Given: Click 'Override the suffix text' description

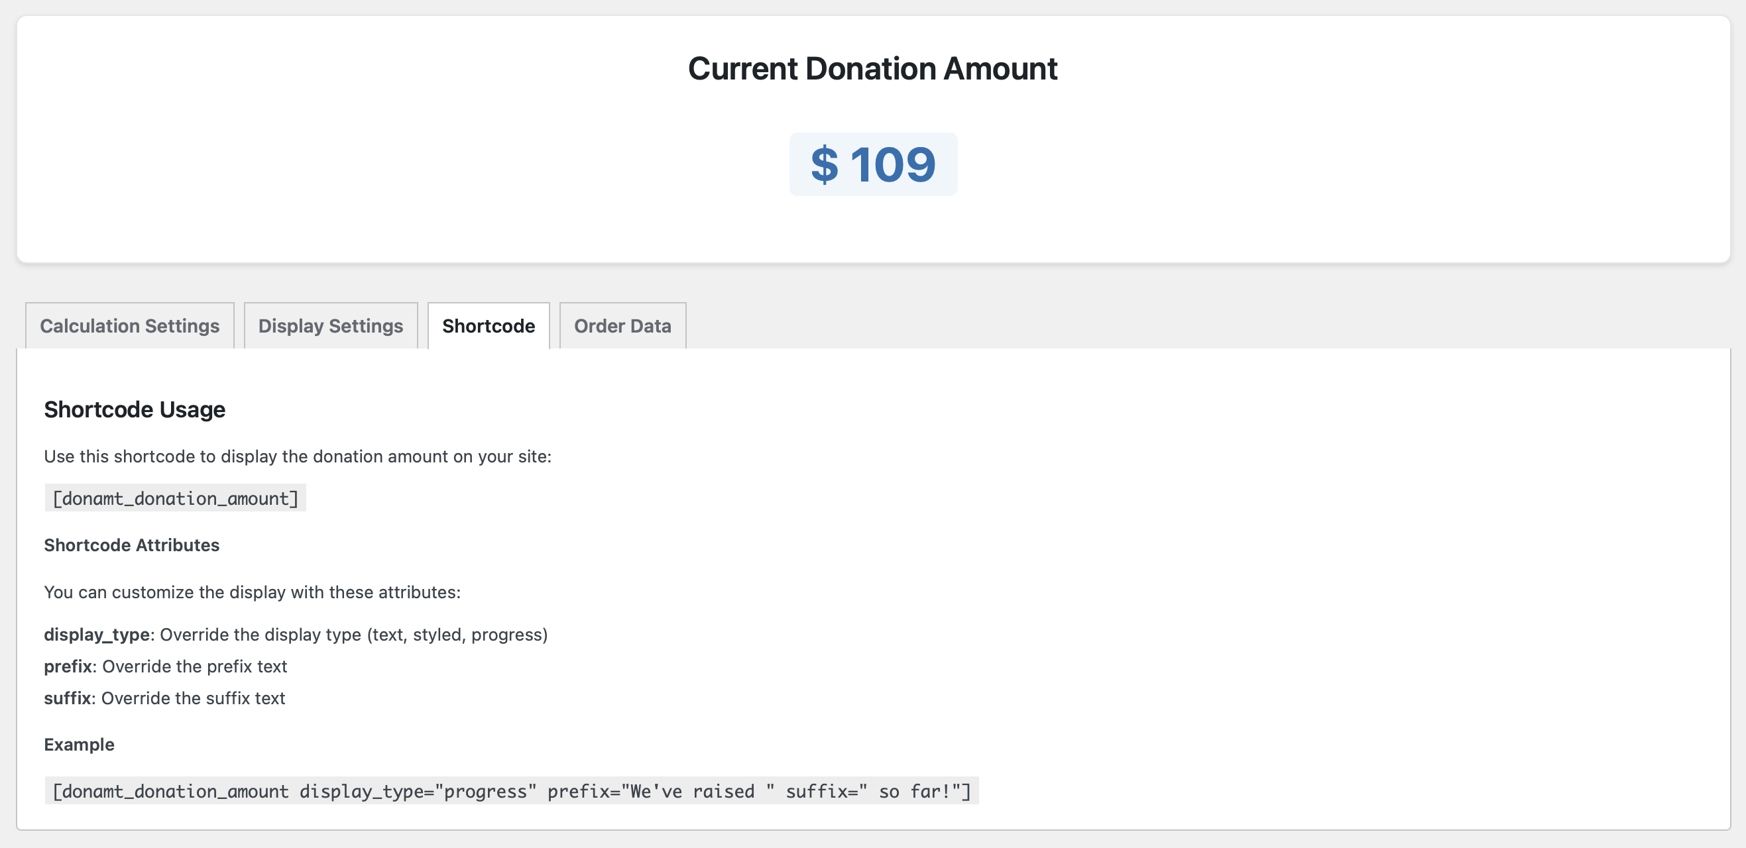Looking at the screenshot, I should [193, 698].
